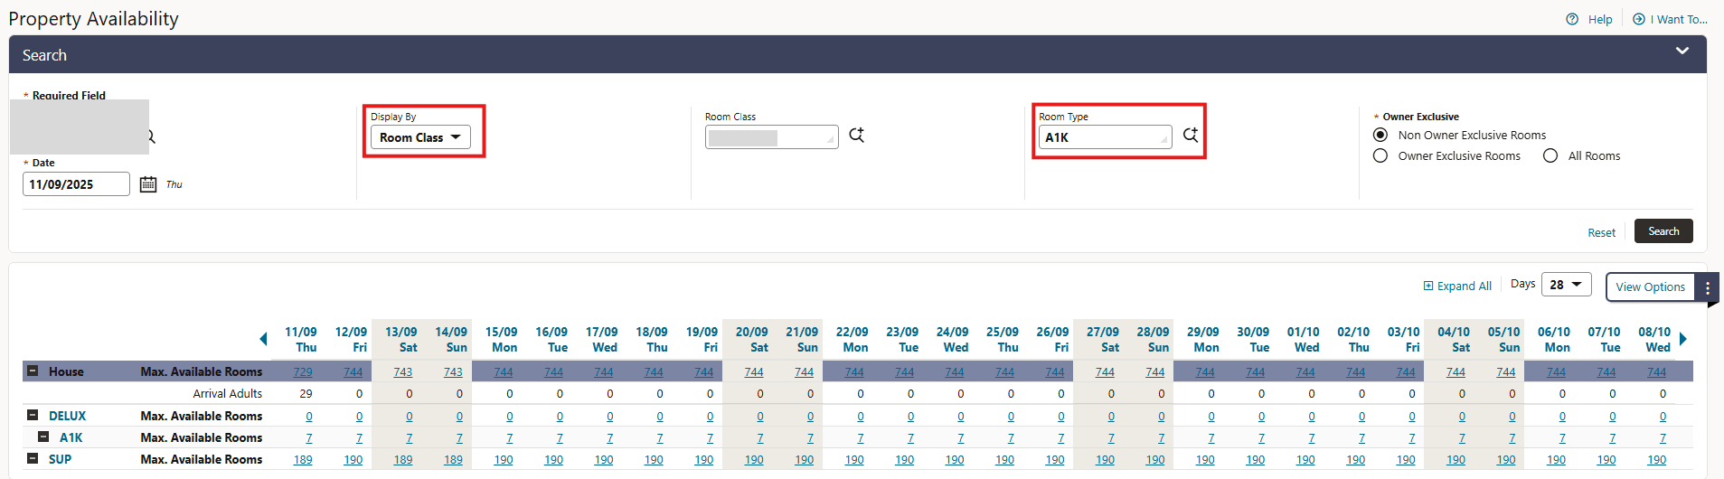The image size is (1724, 479).
Task: Open the A1K room type link
Action: [71, 437]
